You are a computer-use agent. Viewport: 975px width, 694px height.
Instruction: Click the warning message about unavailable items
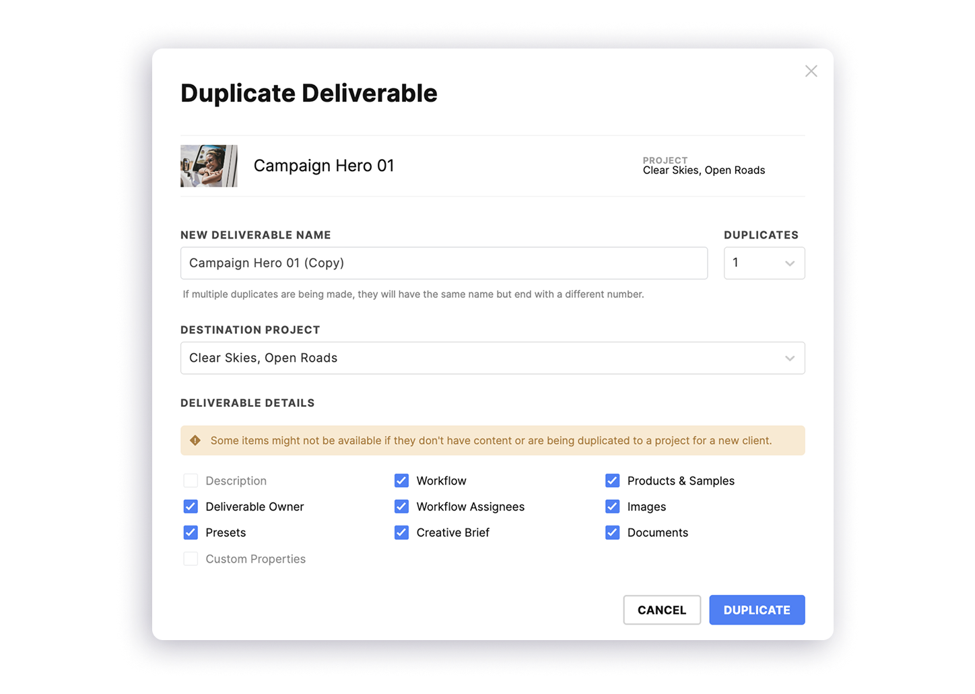pyautogui.click(x=491, y=441)
